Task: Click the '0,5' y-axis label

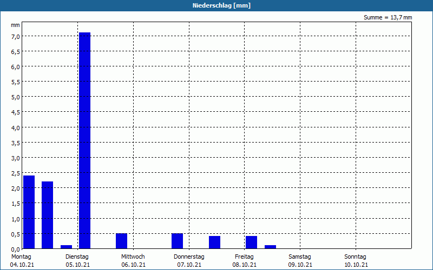Action: [x=15, y=234]
